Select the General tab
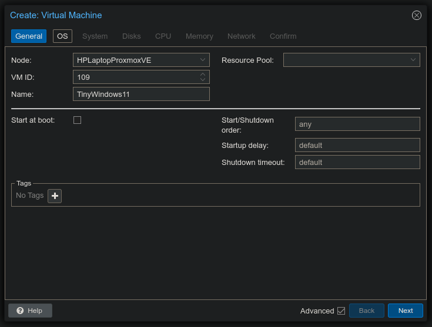 pos(29,36)
